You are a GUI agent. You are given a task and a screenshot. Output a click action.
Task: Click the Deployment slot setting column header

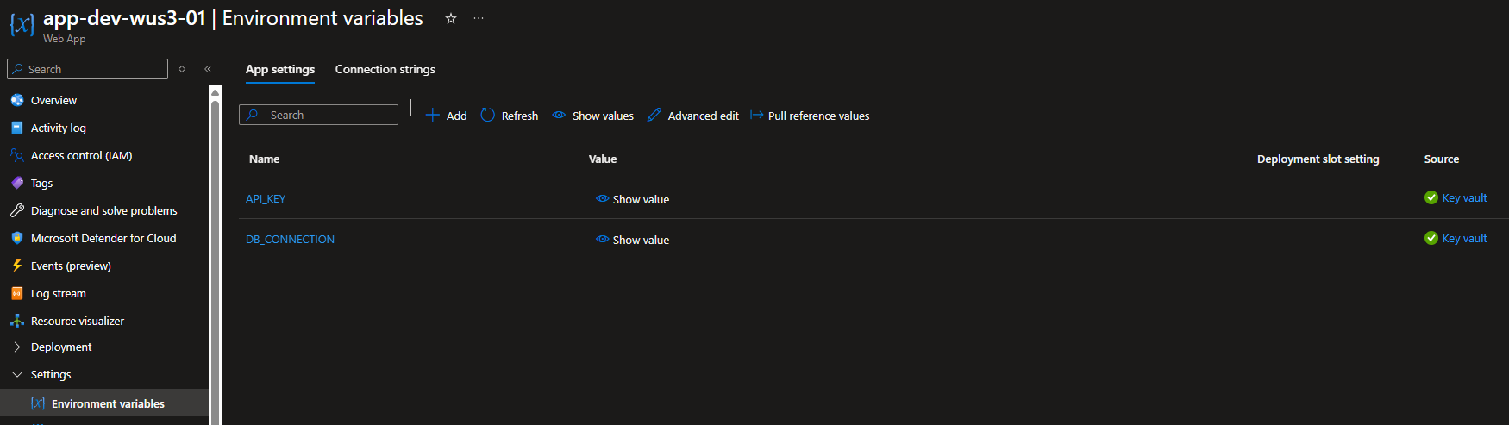click(1318, 159)
